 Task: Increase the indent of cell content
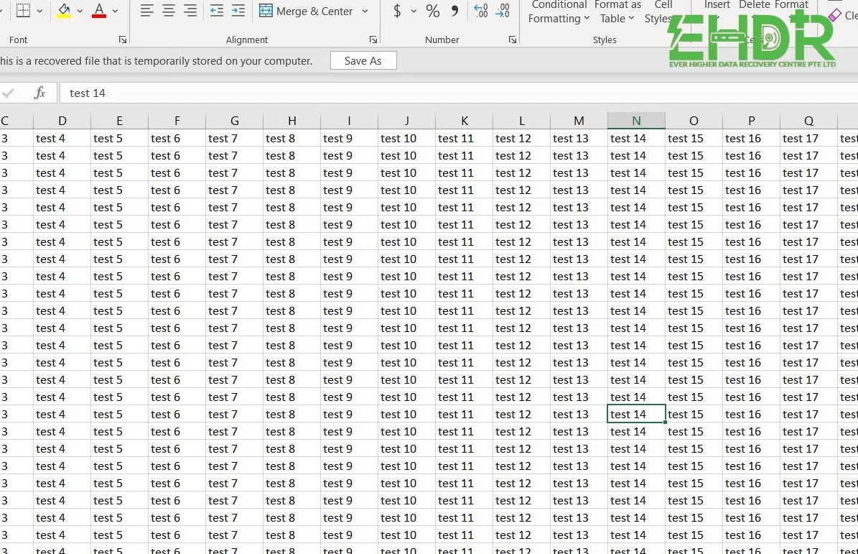[238, 11]
